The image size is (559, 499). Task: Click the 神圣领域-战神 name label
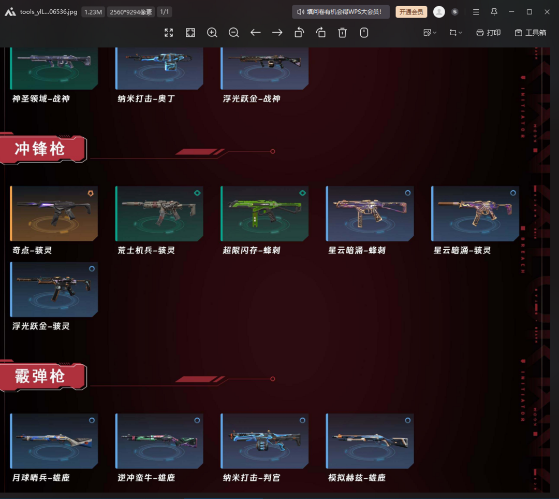click(x=41, y=98)
